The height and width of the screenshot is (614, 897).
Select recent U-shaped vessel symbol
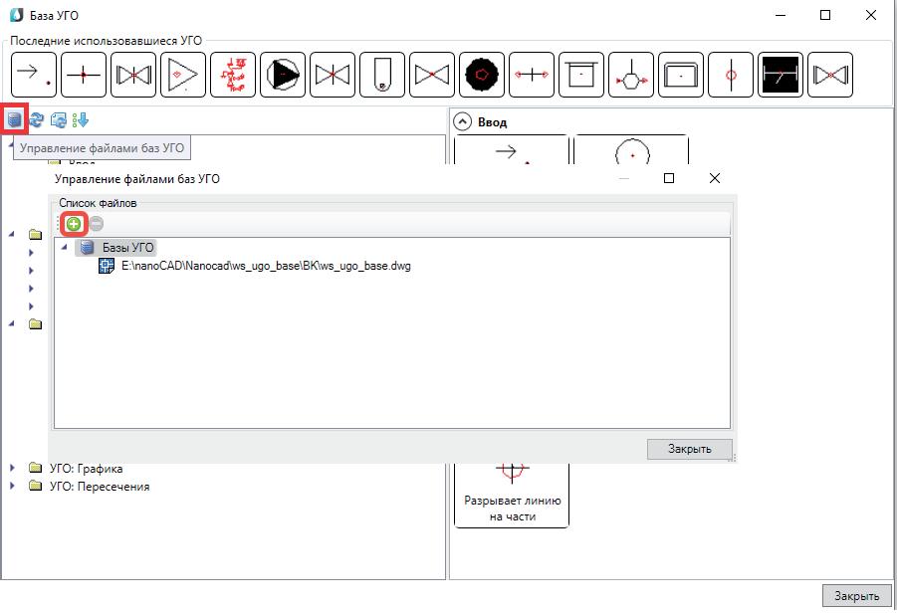[382, 75]
